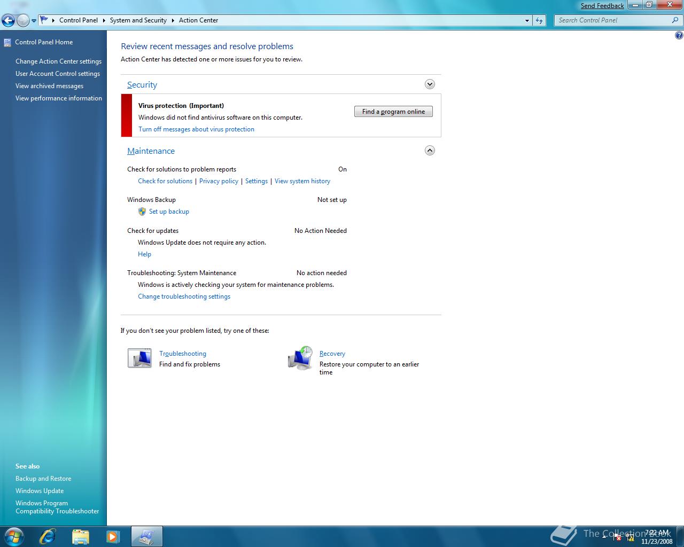The height and width of the screenshot is (547, 684).
Task: Launch Windows Media Player from taskbar
Action: 113,536
